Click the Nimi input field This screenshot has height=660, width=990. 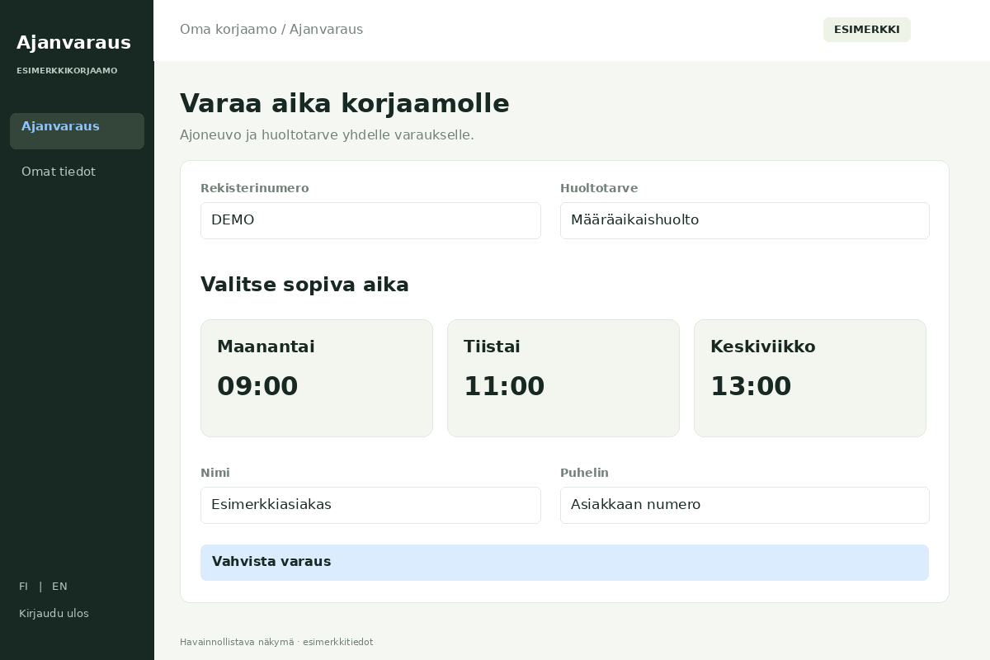[x=370, y=505]
